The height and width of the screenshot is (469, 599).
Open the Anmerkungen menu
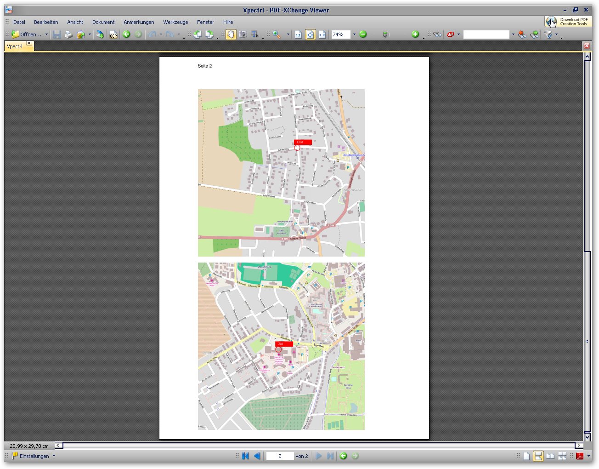point(139,22)
